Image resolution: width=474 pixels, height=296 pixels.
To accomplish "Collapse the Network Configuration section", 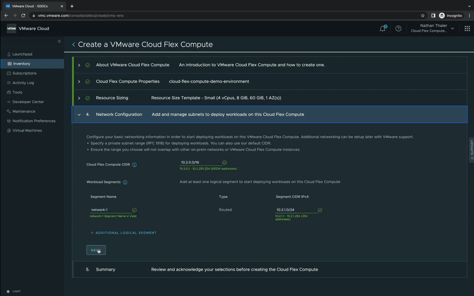I will tap(79, 115).
